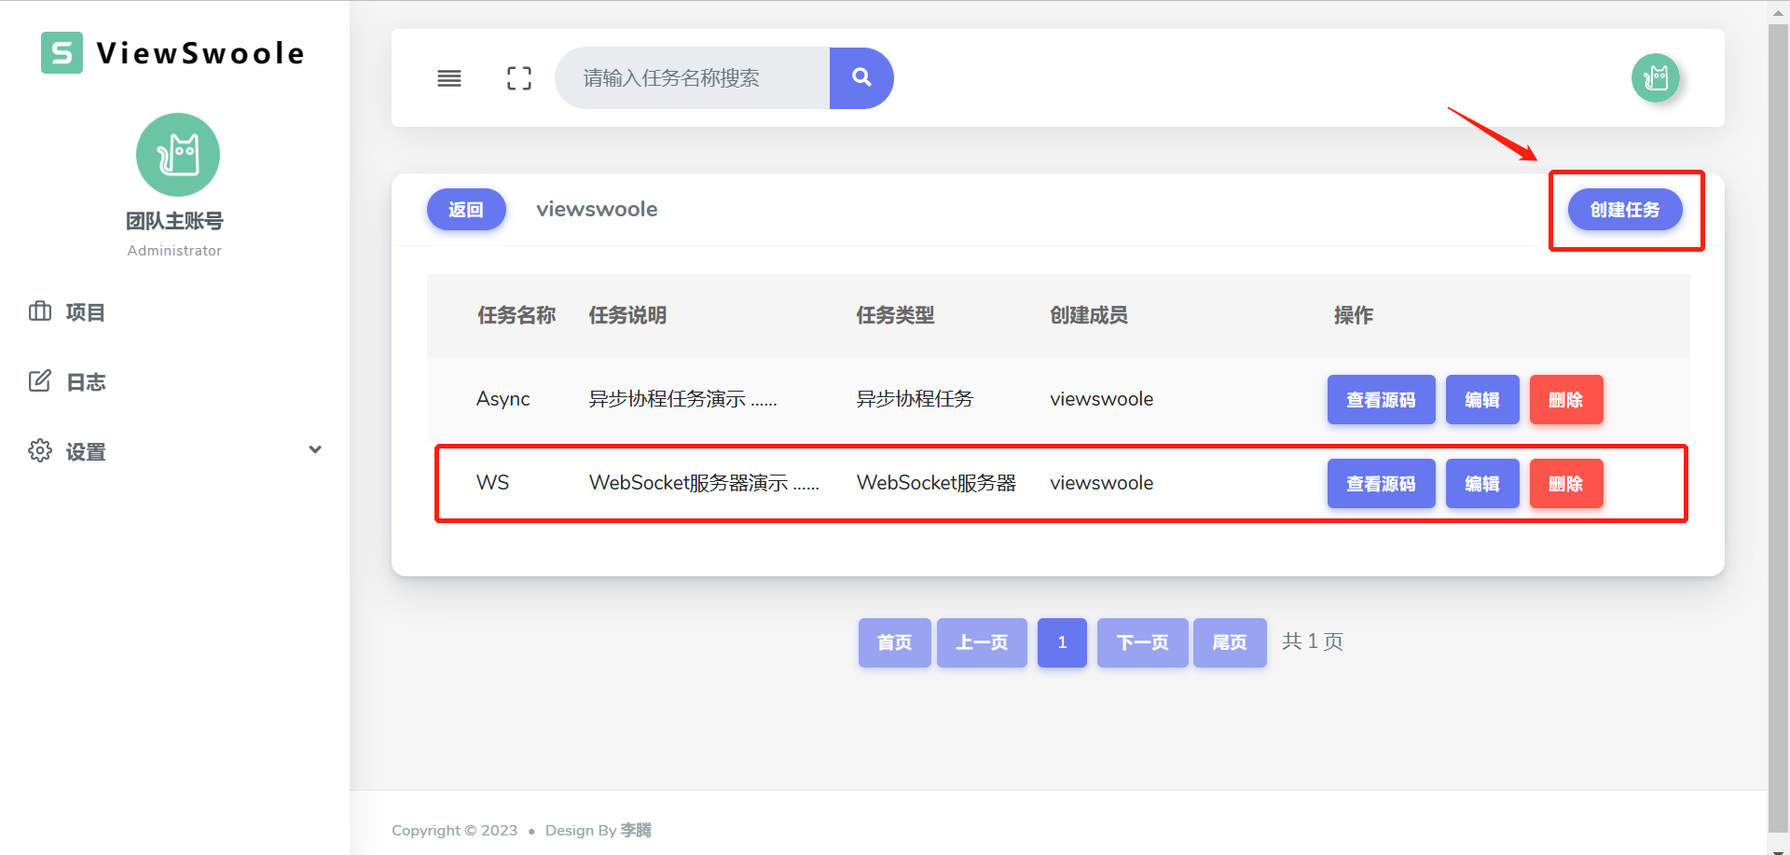Click the task name search input field

(692, 78)
